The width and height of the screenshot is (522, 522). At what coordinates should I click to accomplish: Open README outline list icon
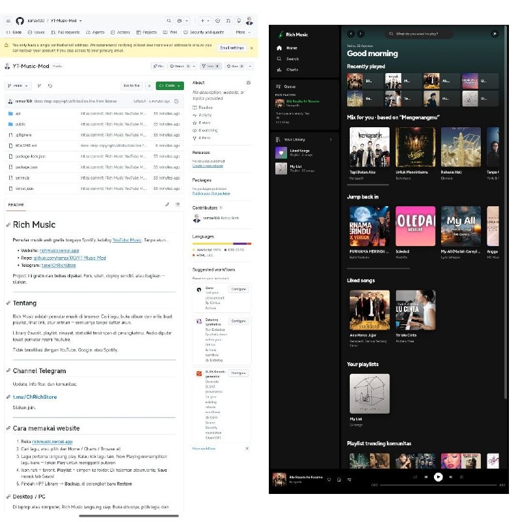point(177,204)
